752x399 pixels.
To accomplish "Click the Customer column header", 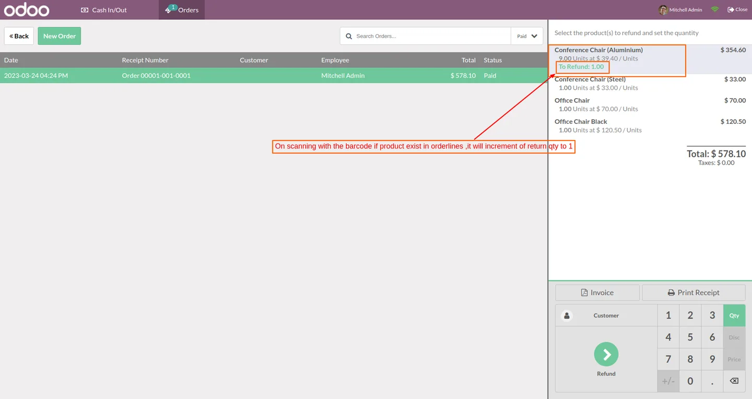I will tap(254, 60).
